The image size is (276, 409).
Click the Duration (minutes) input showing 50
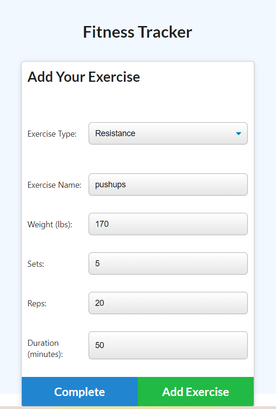[168, 345]
